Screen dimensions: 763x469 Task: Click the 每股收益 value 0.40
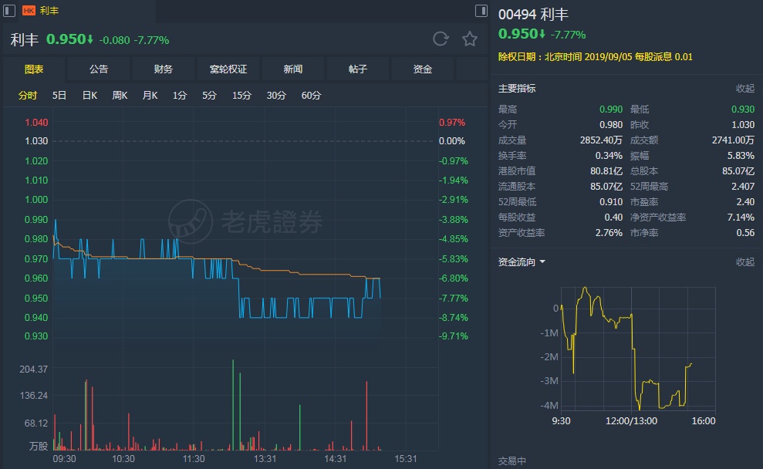pyautogui.click(x=613, y=218)
